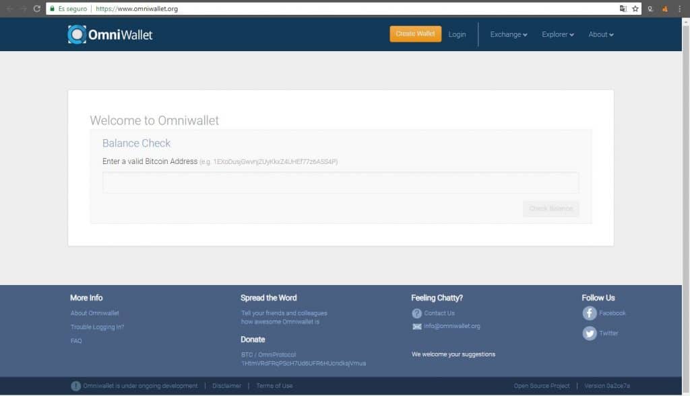Click Tell your friends and colleagues link

(x=284, y=317)
